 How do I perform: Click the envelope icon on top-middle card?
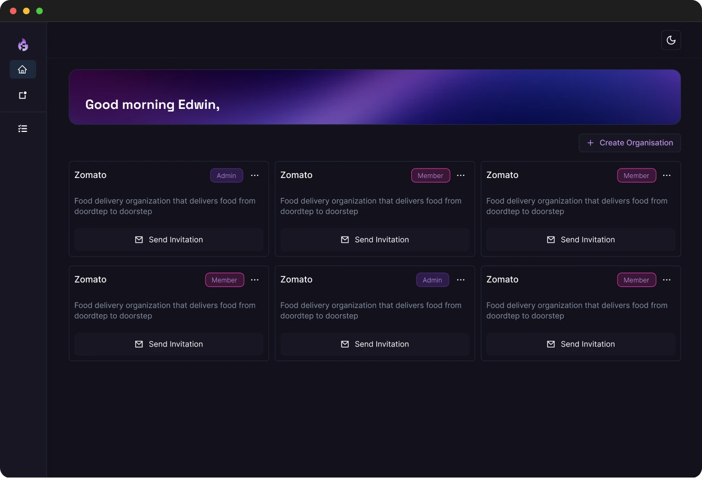click(x=345, y=240)
